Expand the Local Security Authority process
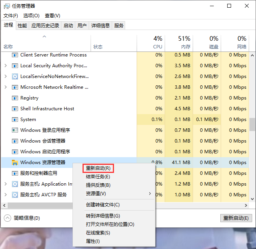 5,66
